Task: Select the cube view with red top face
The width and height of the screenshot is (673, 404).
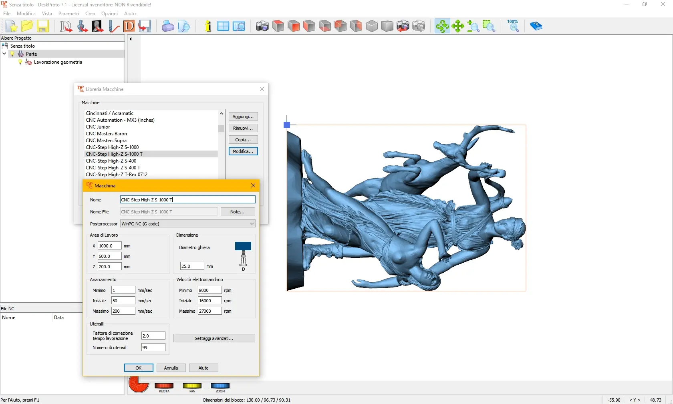Action: click(x=278, y=26)
